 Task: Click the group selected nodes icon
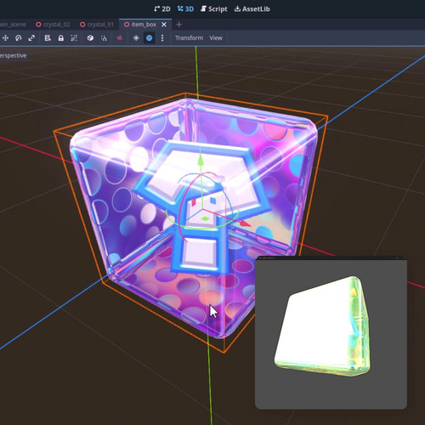(74, 38)
